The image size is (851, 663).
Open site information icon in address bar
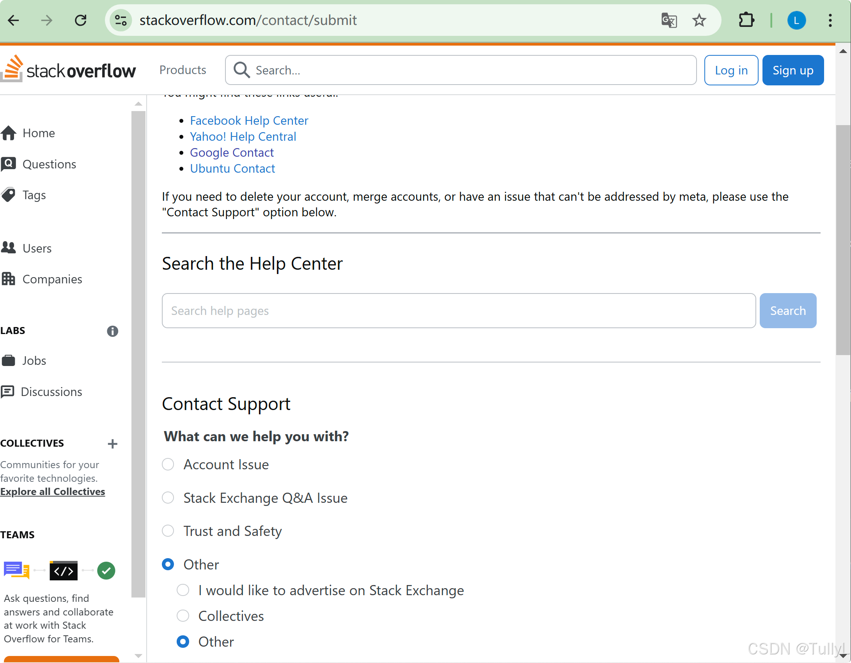(x=121, y=20)
